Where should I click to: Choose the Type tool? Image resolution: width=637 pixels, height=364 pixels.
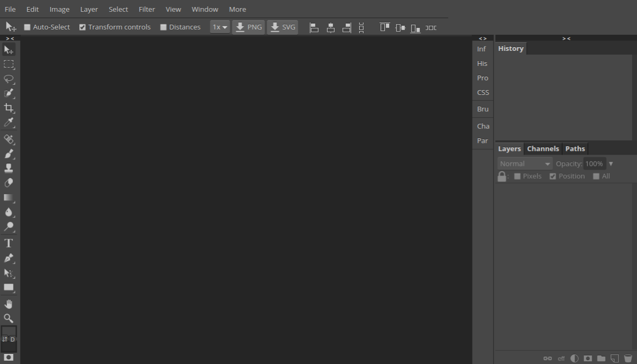point(9,242)
